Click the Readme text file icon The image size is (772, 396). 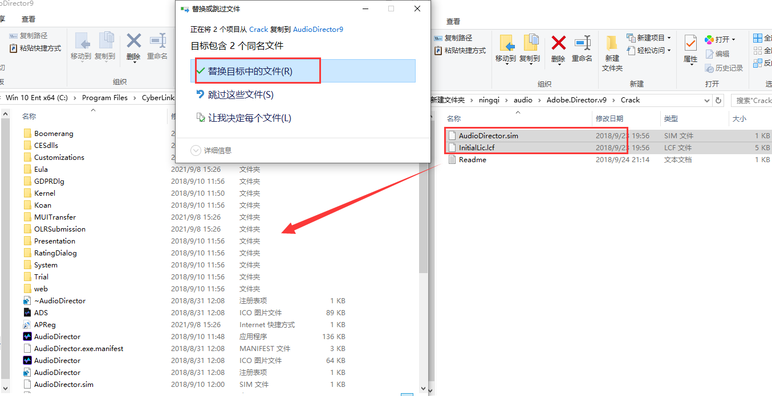click(452, 160)
